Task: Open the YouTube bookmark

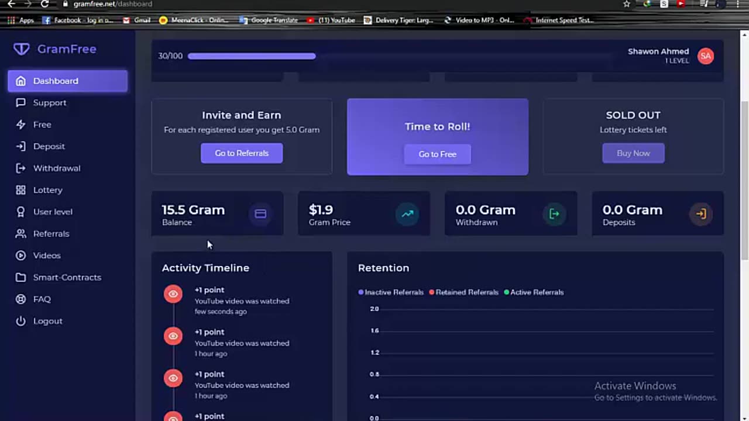Action: 331,20
